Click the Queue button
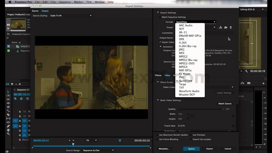The height and width of the screenshot is (153, 272). pyautogui.click(x=191, y=149)
